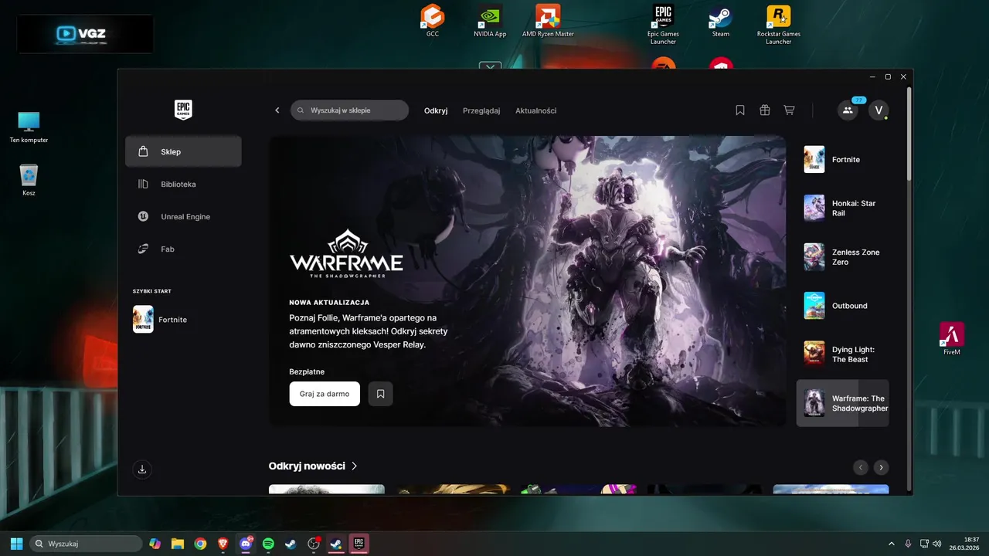This screenshot has height=556, width=989.
Task: Open the Epic Games Launcher desktop shortcut
Action: pos(663,24)
